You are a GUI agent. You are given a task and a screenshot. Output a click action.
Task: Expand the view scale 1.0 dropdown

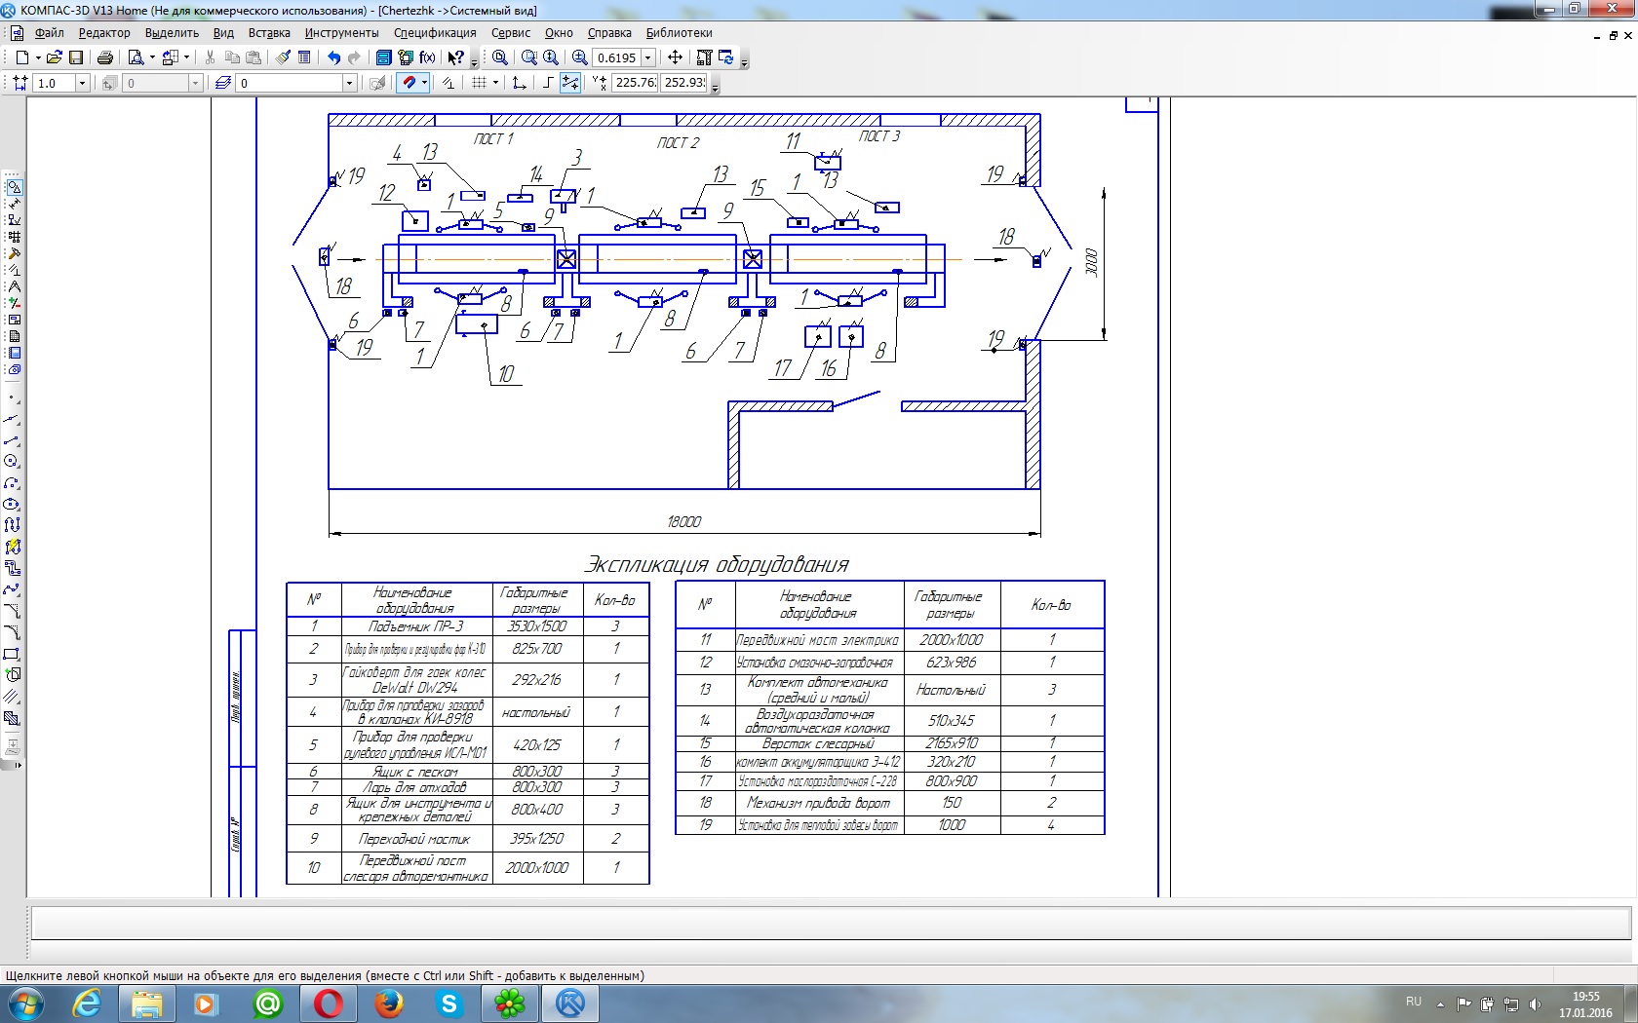click(82, 83)
